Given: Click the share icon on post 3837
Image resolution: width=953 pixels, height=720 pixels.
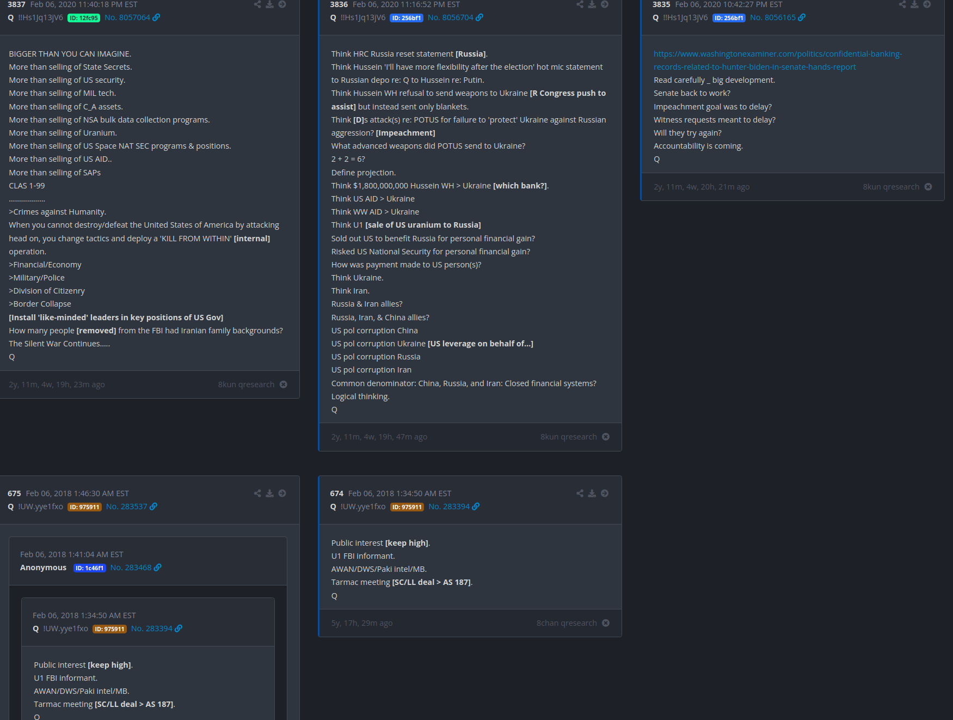Looking at the screenshot, I should click(x=257, y=4).
